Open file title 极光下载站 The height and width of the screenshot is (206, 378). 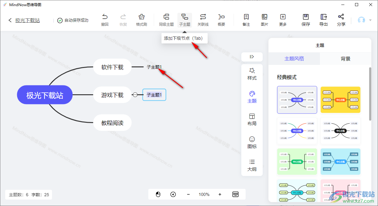[x=28, y=20]
